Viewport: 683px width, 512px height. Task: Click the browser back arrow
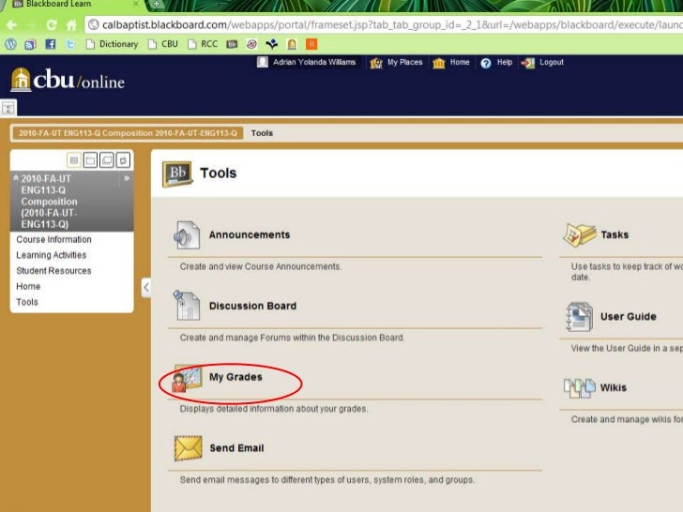[x=12, y=24]
